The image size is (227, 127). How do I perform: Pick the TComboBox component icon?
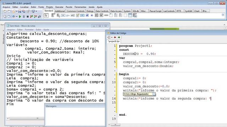[101, 15]
